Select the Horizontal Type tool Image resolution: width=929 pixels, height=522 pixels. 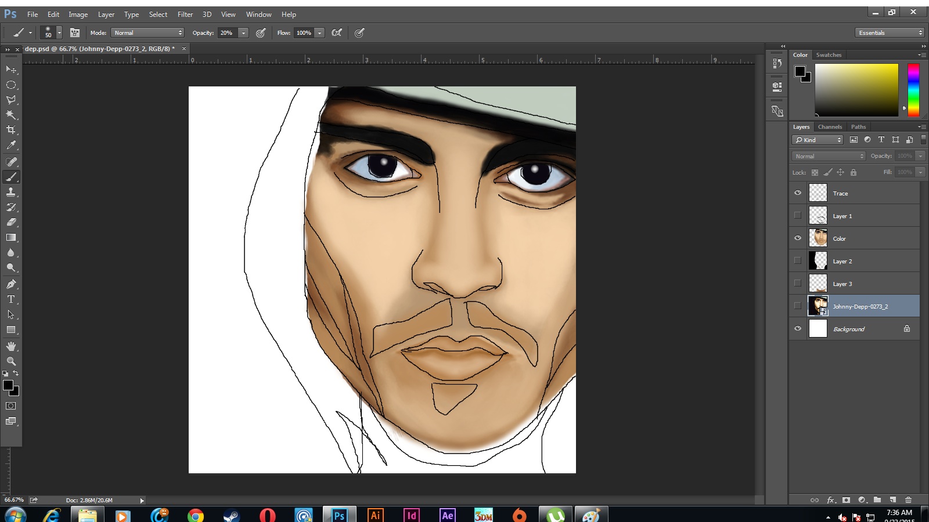(11, 299)
